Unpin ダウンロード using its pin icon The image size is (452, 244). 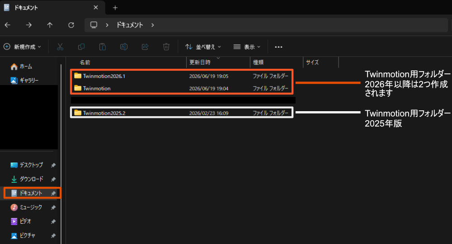coord(53,180)
